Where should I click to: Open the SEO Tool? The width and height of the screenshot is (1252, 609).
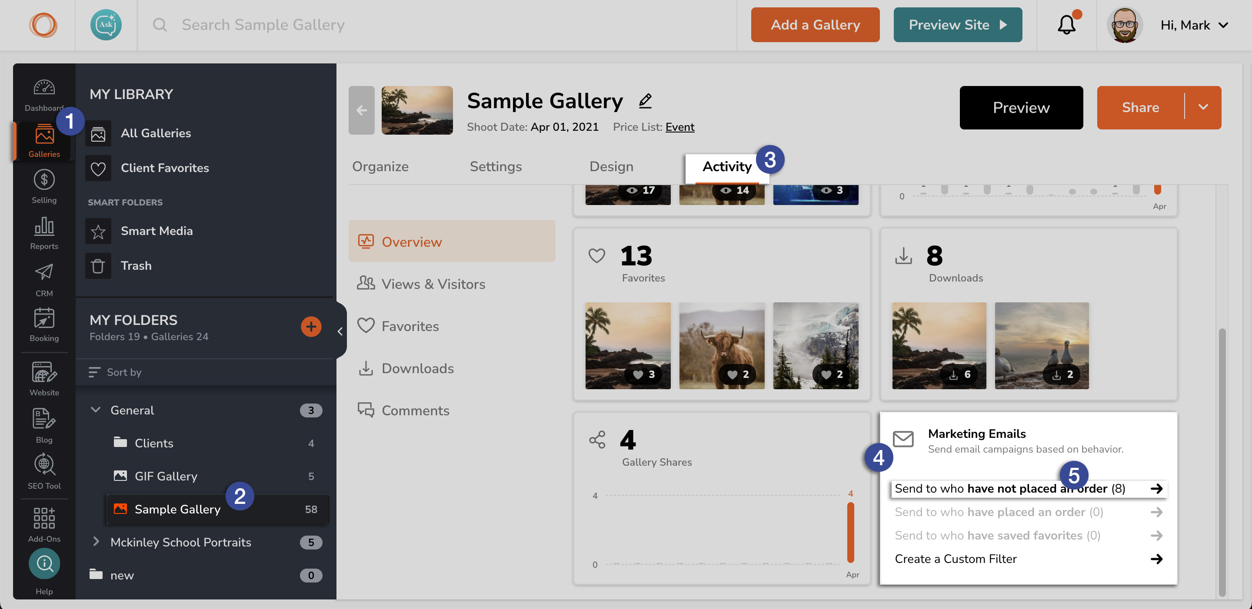tap(44, 471)
